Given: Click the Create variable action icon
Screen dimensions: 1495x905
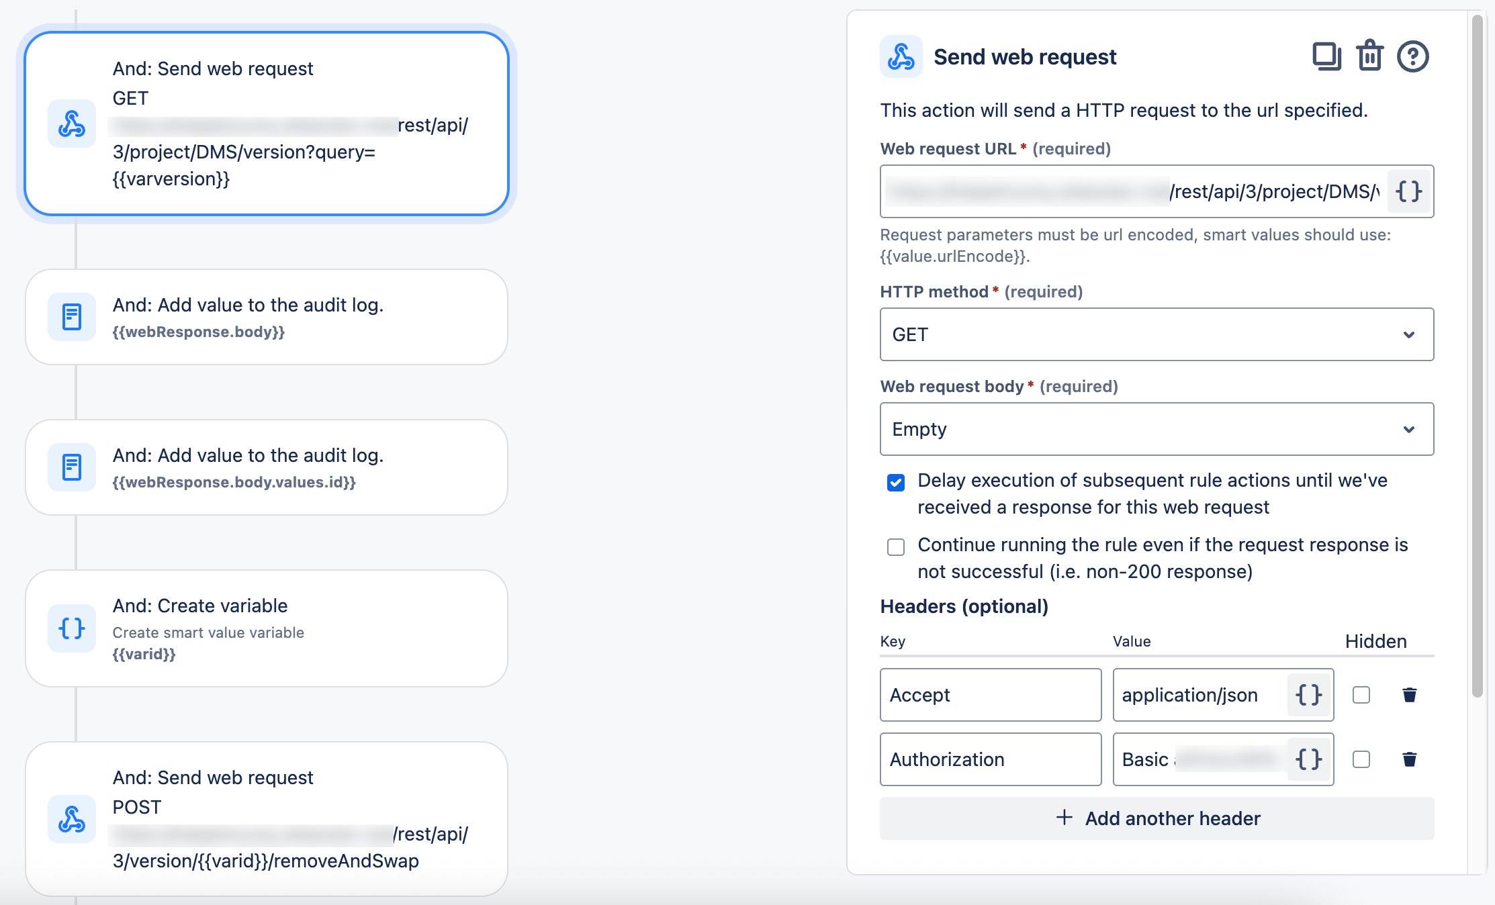Looking at the screenshot, I should pyautogui.click(x=71, y=628).
